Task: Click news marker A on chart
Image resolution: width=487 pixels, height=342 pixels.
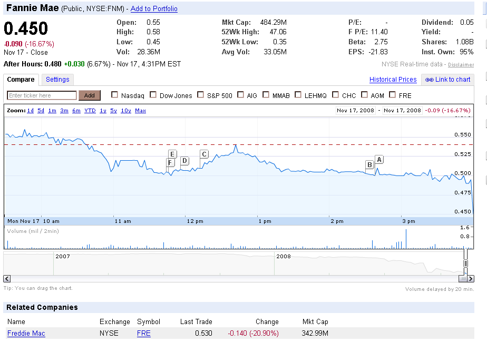Action: coord(379,160)
